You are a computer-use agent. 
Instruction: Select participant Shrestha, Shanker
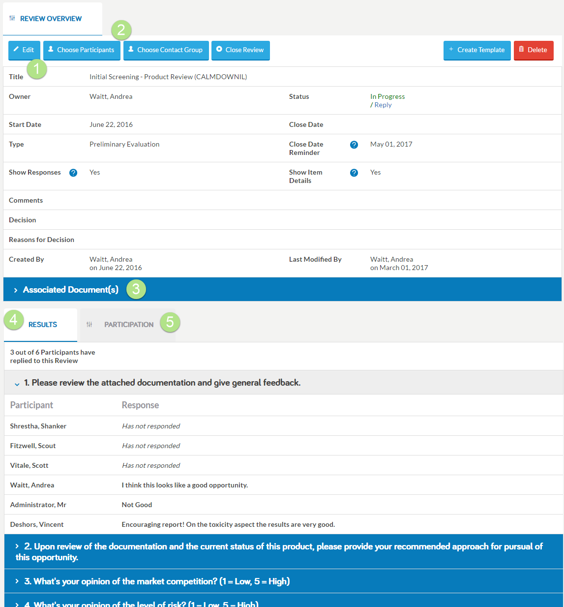click(x=38, y=426)
